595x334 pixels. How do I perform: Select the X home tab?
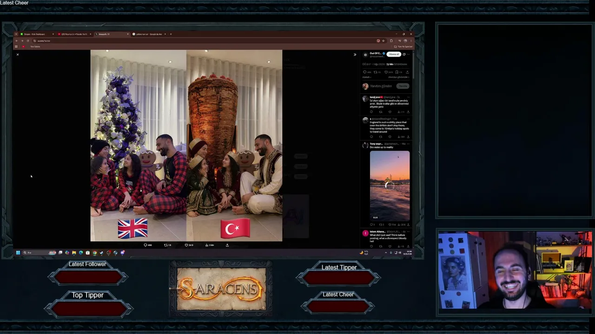coord(112,34)
